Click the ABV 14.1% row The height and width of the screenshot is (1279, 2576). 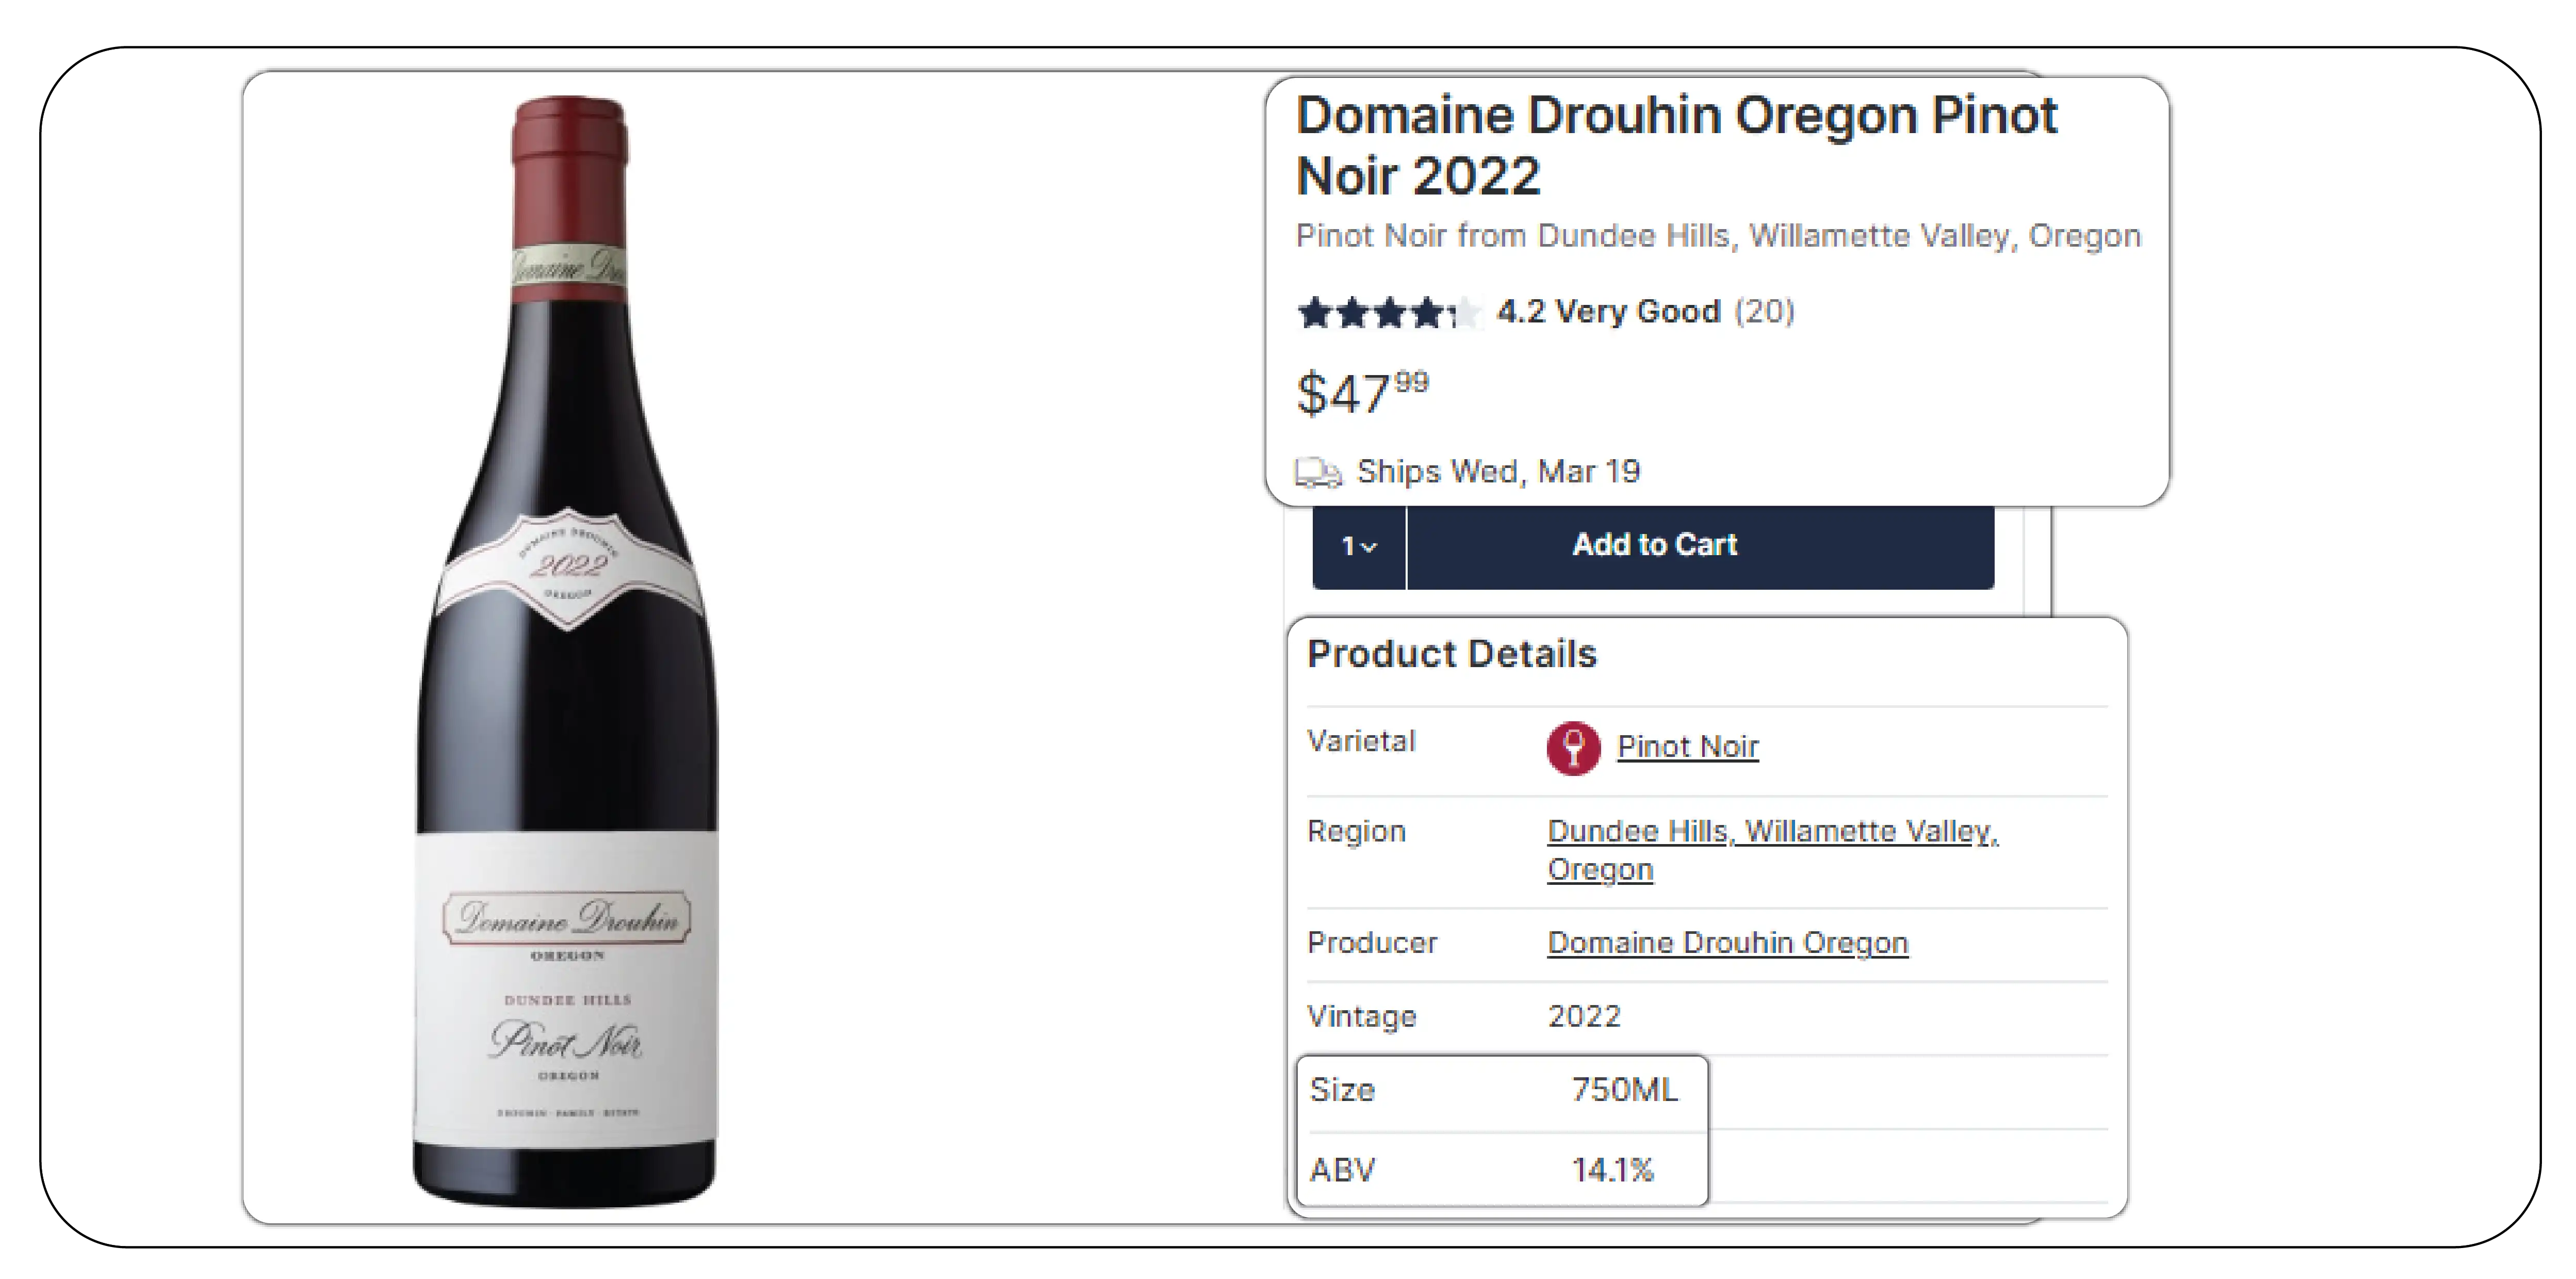(1500, 1170)
